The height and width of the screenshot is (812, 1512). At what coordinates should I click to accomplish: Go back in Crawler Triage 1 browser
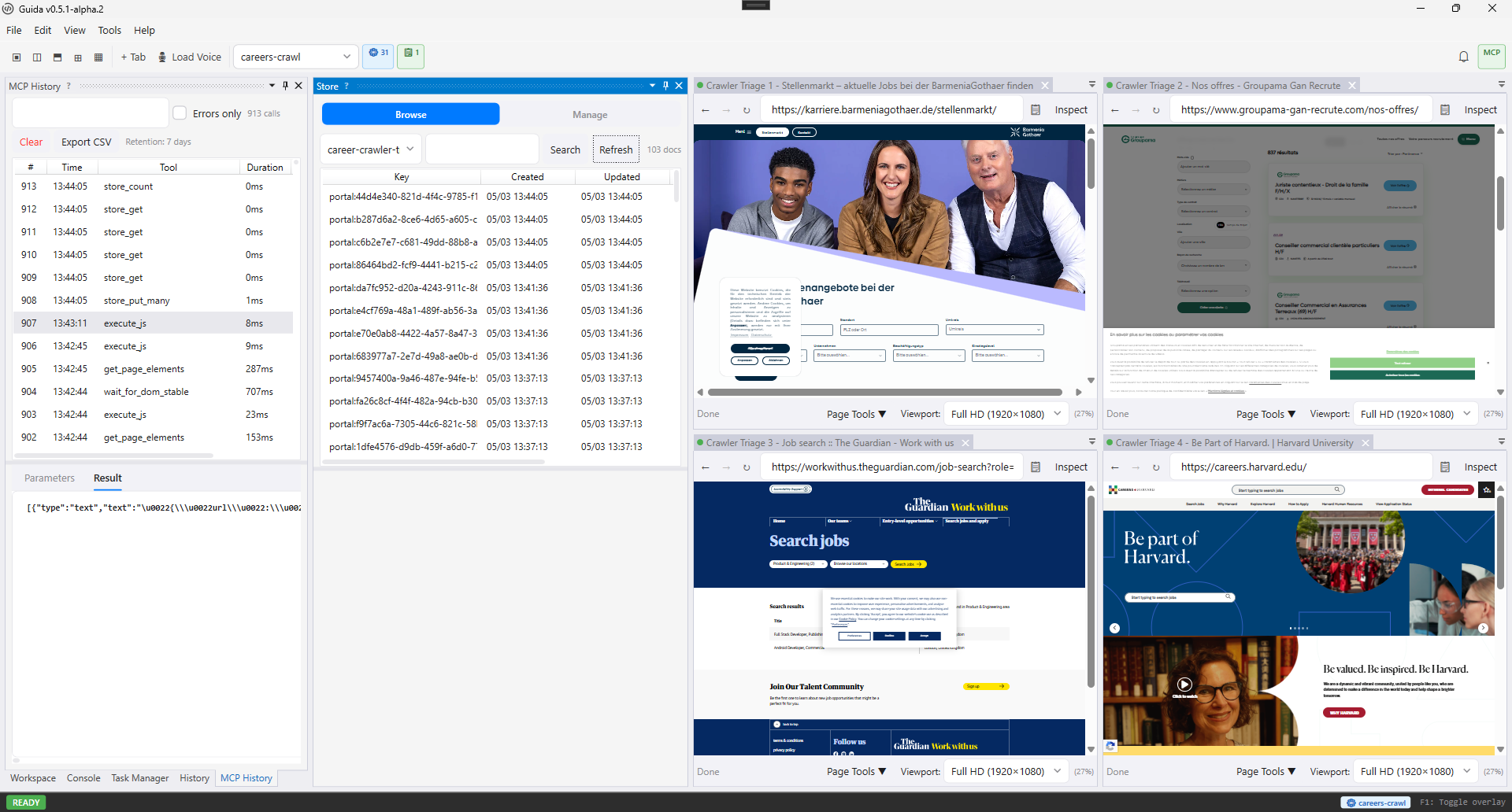click(706, 110)
